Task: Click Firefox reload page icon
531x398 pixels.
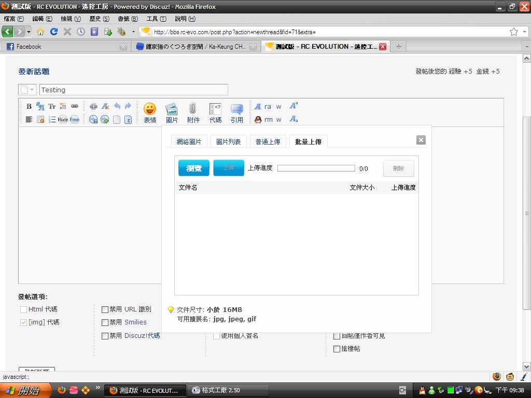Action: click(x=53, y=32)
